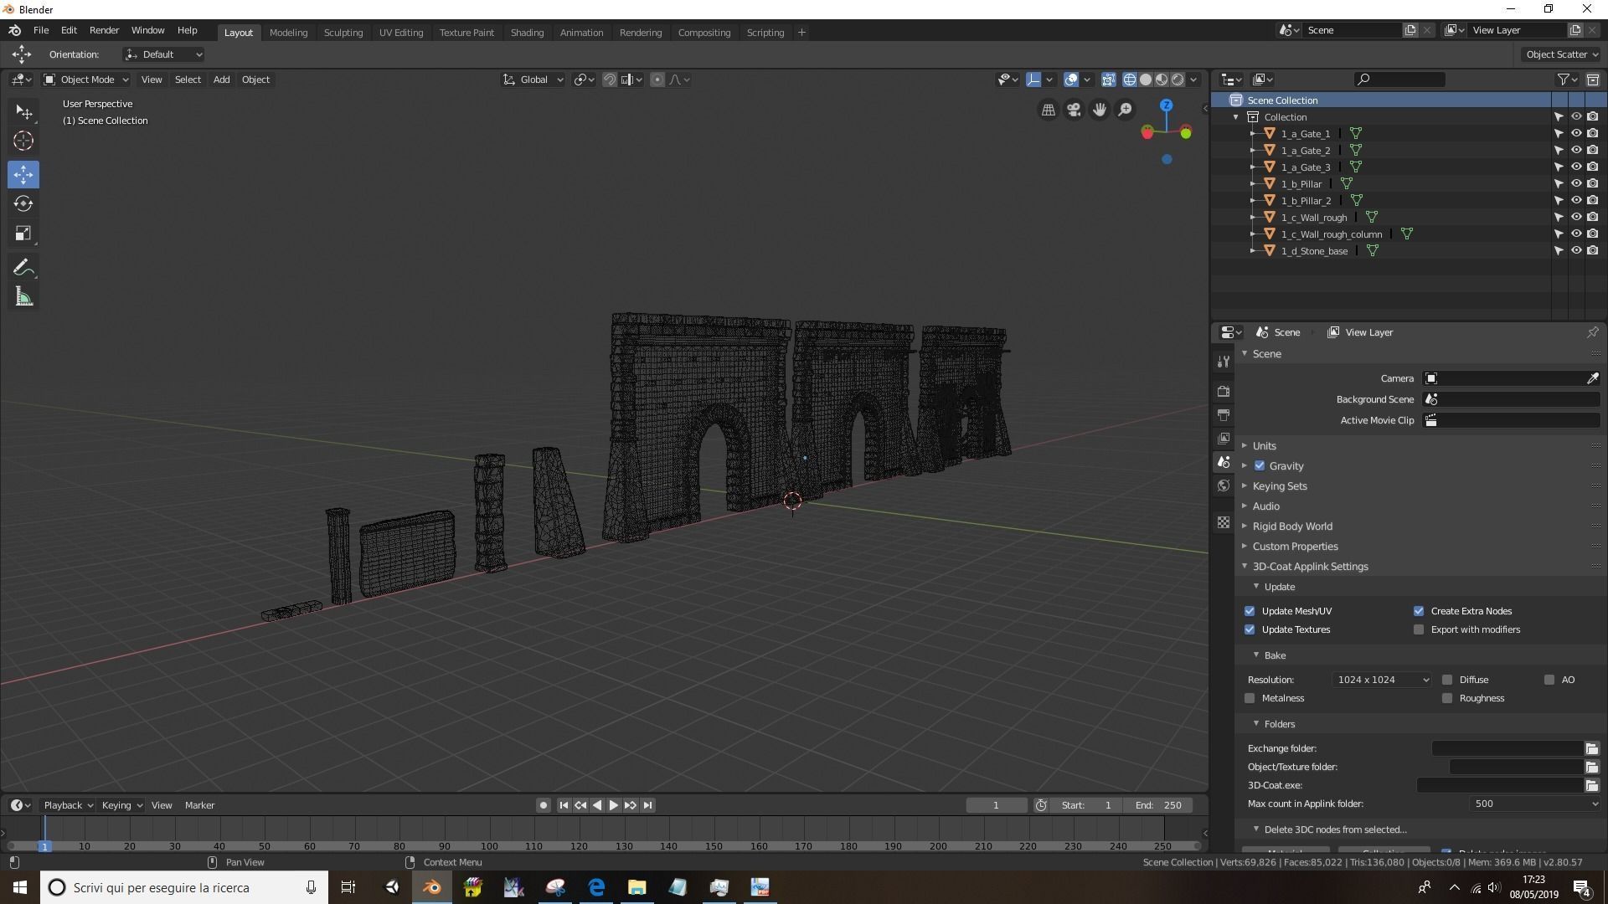Select the Scale tool

click(23, 234)
